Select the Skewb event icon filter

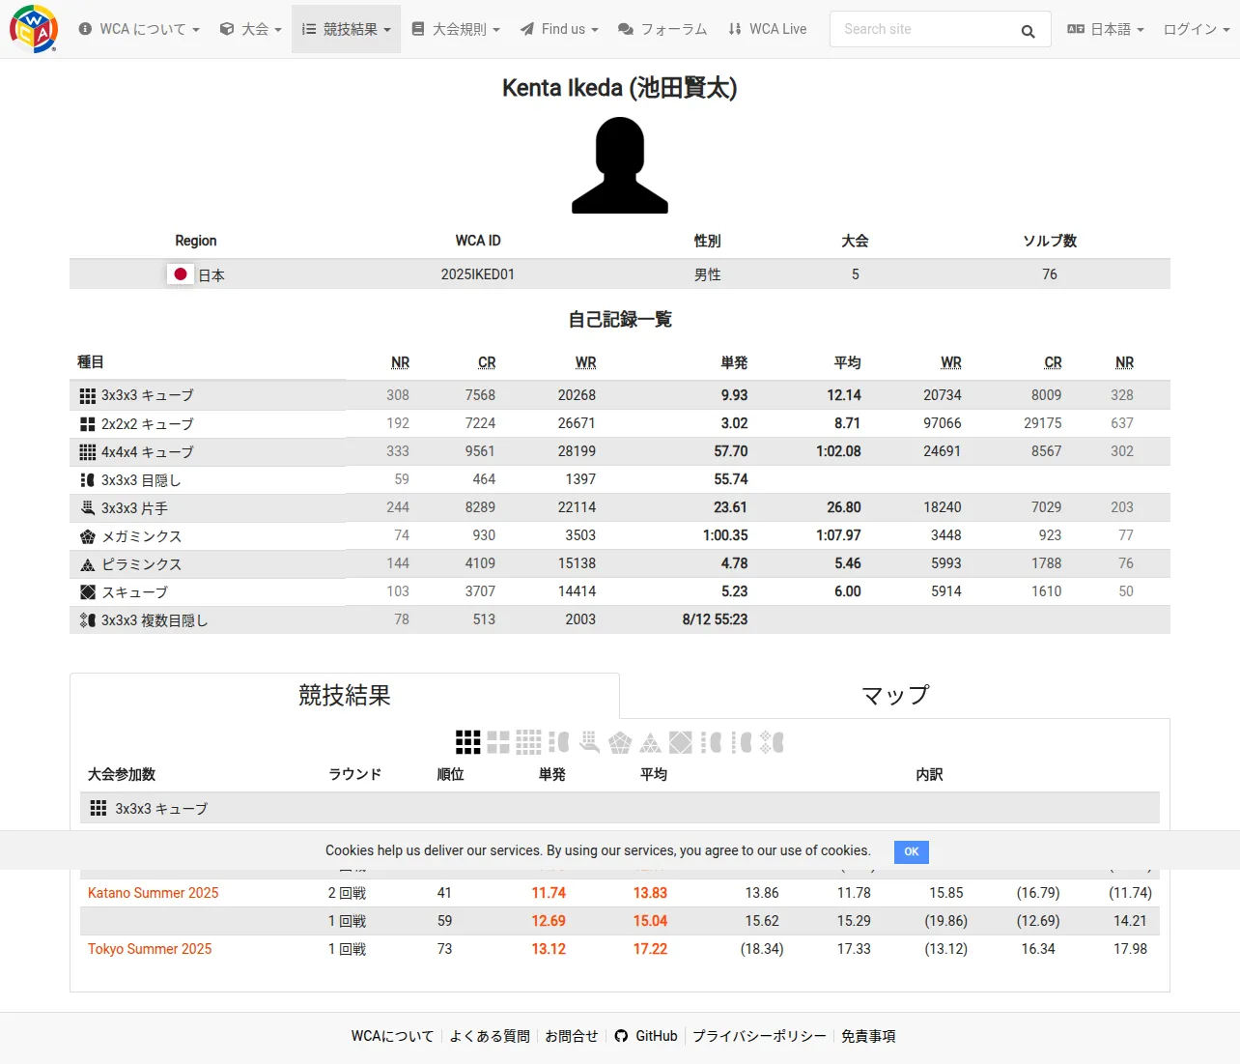click(x=681, y=742)
